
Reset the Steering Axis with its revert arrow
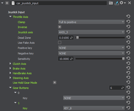[x=128, y=78]
